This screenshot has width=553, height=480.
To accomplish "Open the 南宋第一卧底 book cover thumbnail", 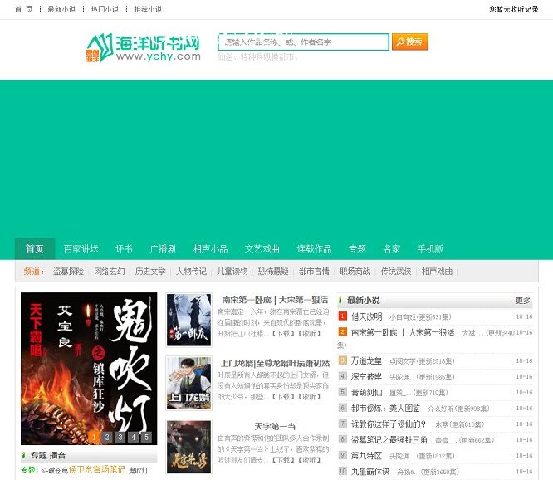I will (x=188, y=319).
